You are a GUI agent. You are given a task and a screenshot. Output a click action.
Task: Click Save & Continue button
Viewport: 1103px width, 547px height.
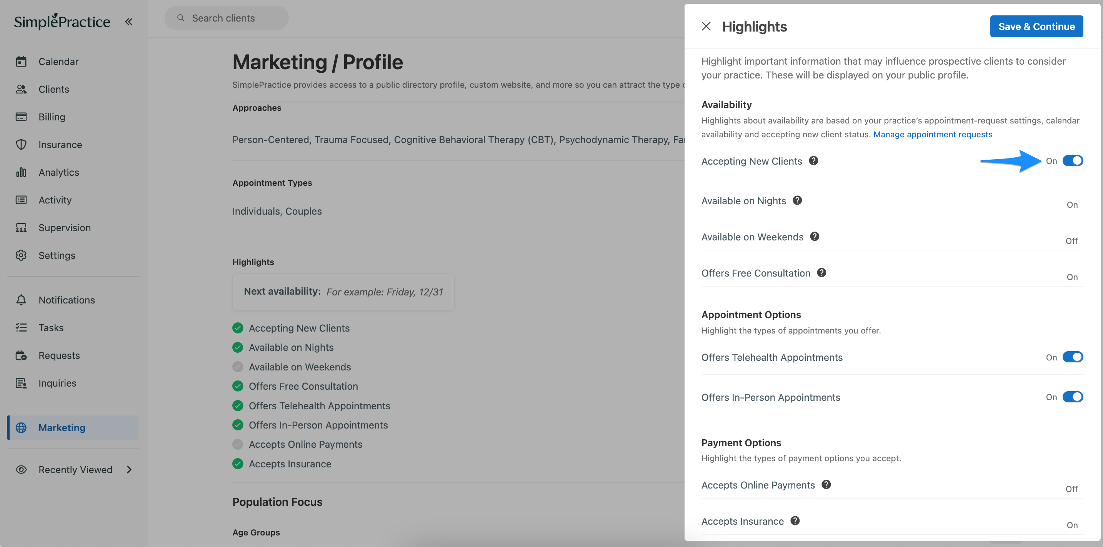[x=1036, y=26]
